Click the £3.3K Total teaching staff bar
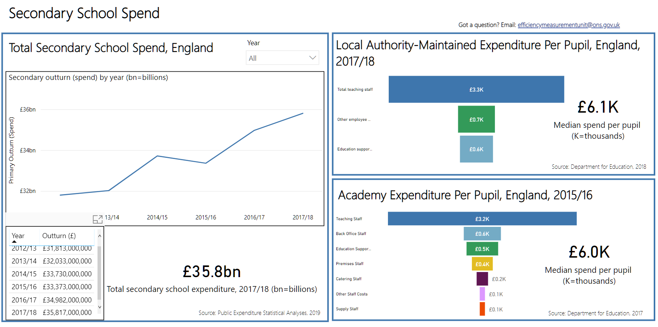The height and width of the screenshot is (327, 658). (x=476, y=89)
